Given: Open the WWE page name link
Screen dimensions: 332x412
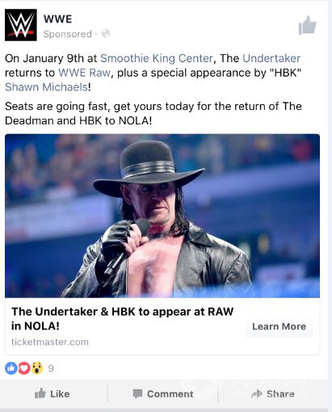Looking at the screenshot, I should (x=58, y=19).
